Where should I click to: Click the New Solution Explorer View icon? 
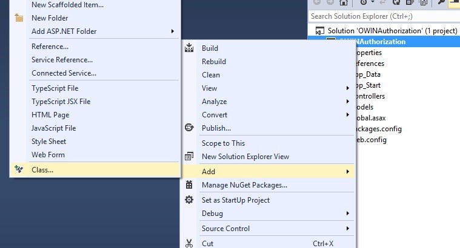(189, 156)
